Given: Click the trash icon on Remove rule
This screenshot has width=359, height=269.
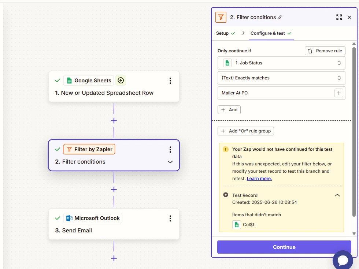Looking at the screenshot, I should [x=310, y=51].
